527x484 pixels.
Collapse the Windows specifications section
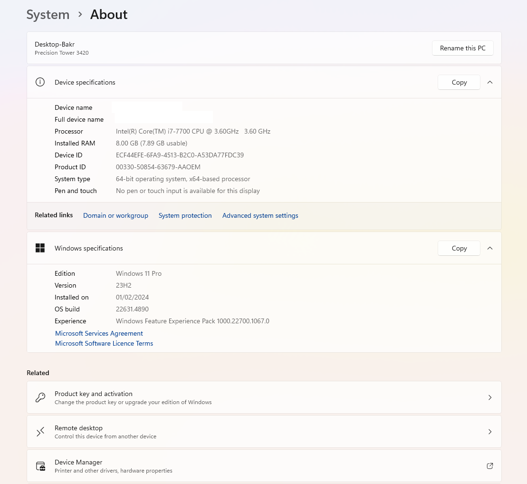[x=490, y=248]
